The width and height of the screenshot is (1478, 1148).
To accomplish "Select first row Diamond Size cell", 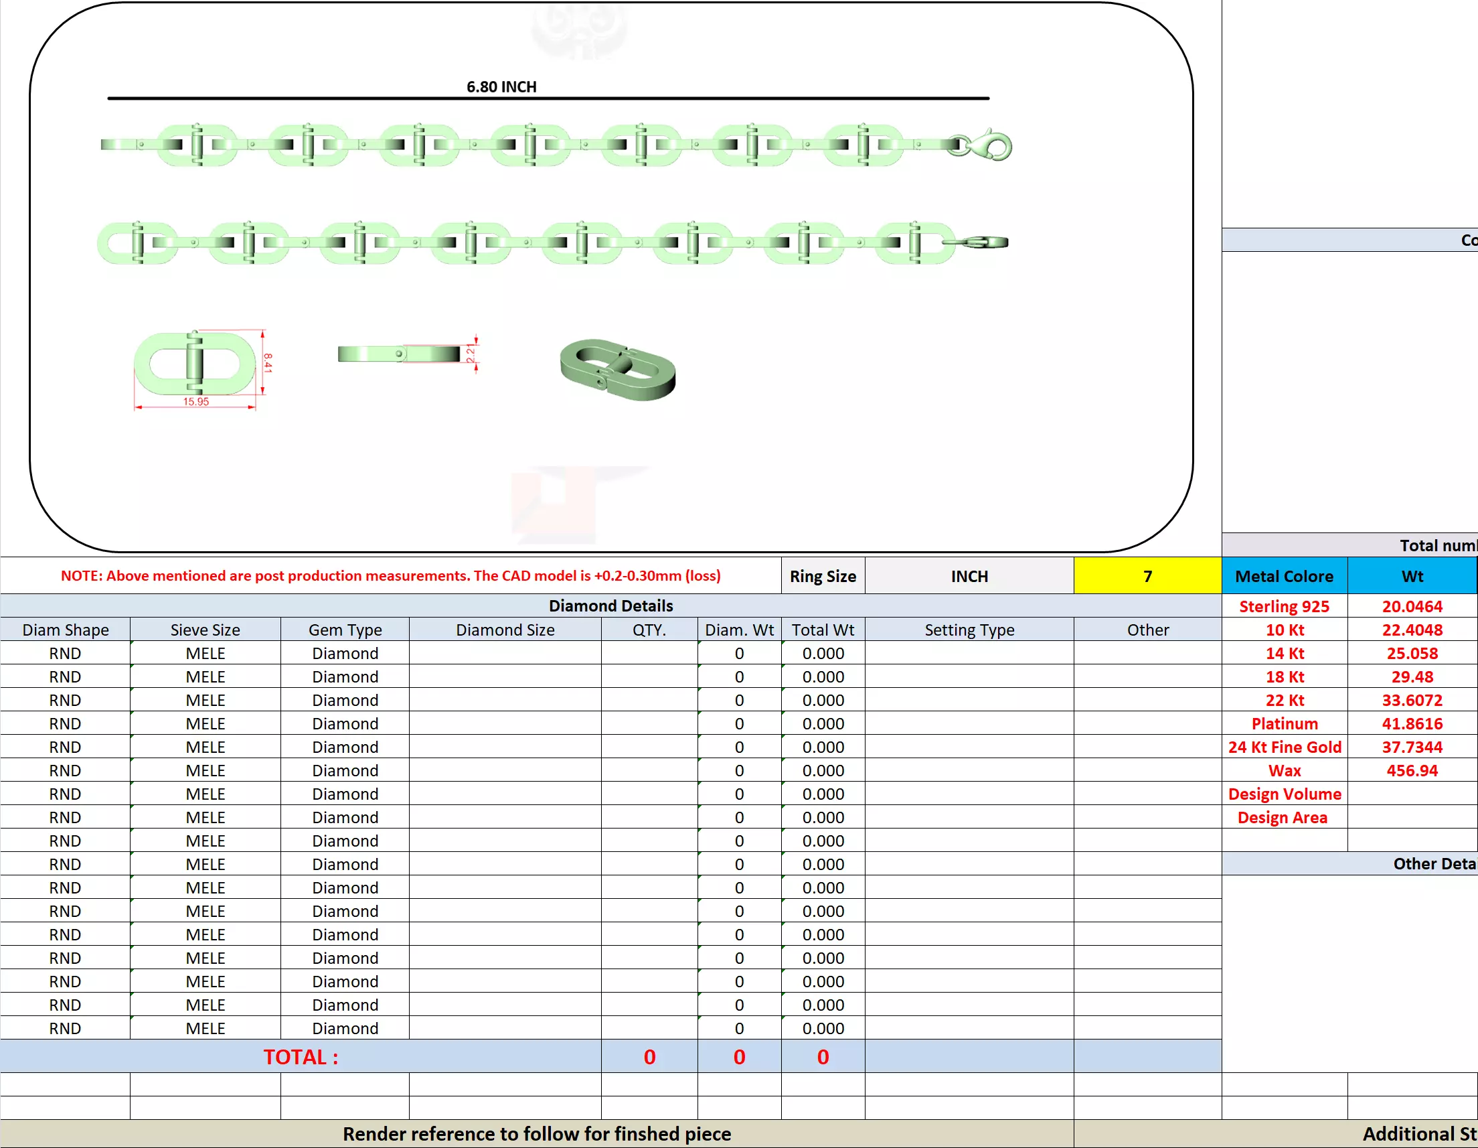I will (x=505, y=654).
